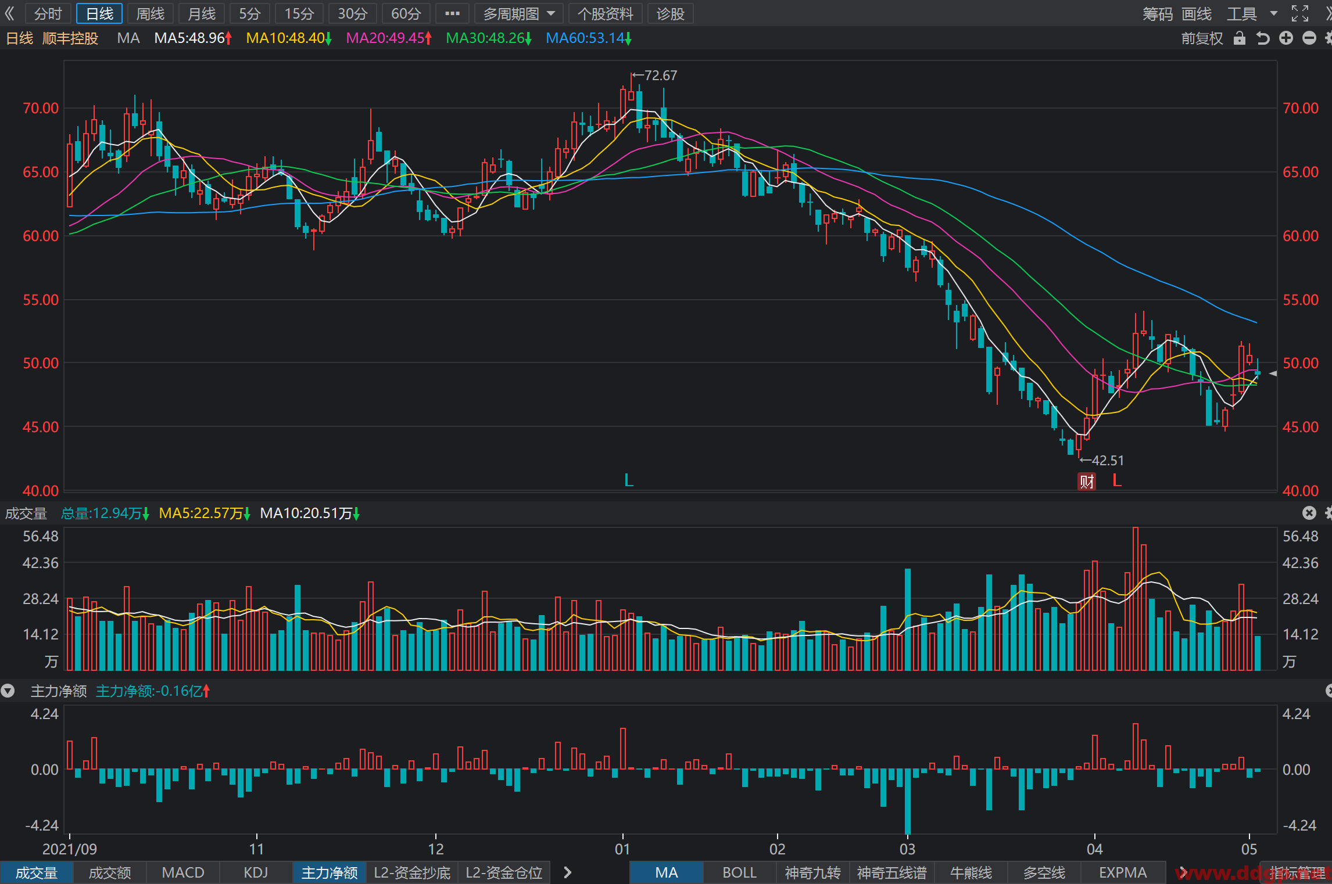Close the 成交量 volume panel
The width and height of the screenshot is (1332, 884).
tap(1309, 513)
